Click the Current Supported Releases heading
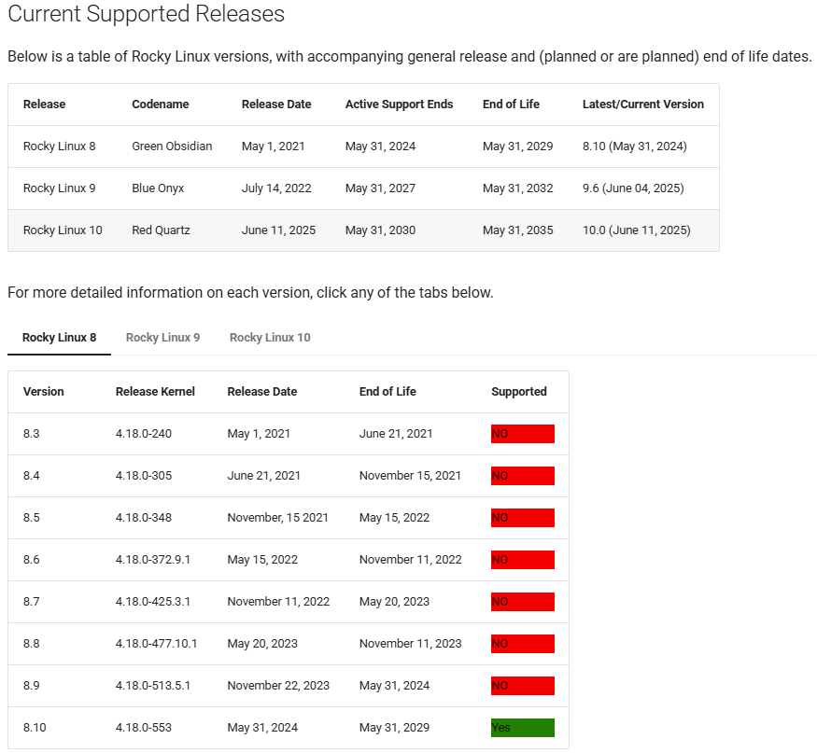Viewport: 817px width, 753px height. coord(146,15)
